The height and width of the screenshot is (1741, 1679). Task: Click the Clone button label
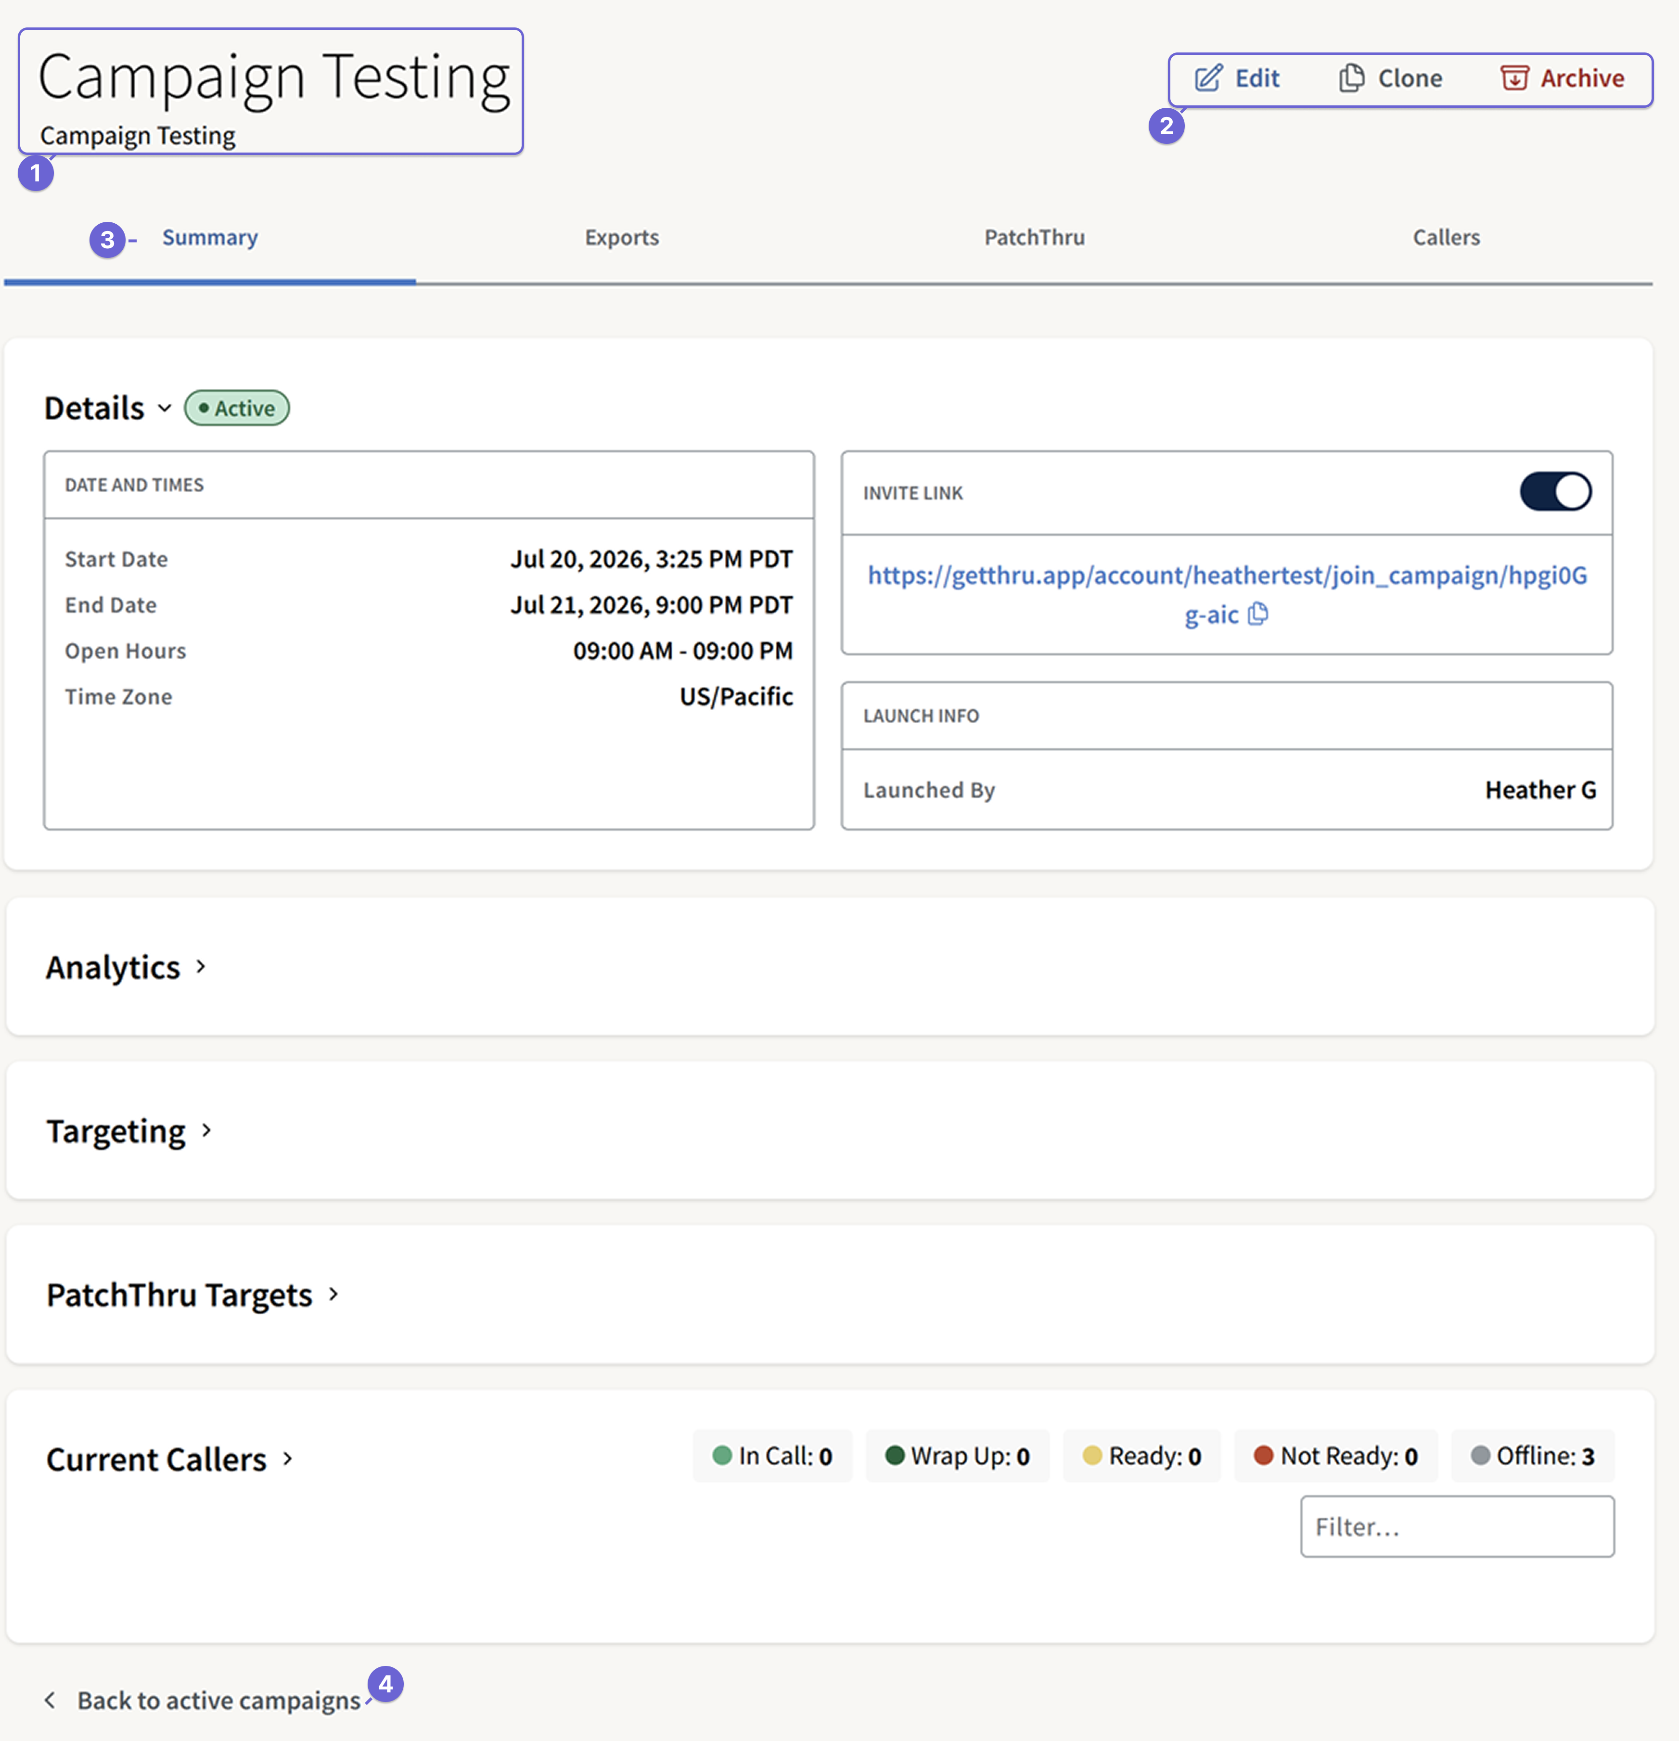1410,78
